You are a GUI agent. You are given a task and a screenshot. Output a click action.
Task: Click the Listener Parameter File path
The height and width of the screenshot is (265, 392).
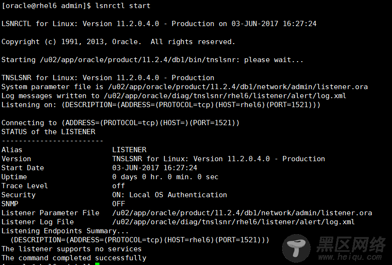point(242,213)
